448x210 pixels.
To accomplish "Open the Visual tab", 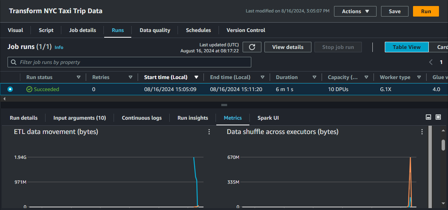I will point(15,30).
